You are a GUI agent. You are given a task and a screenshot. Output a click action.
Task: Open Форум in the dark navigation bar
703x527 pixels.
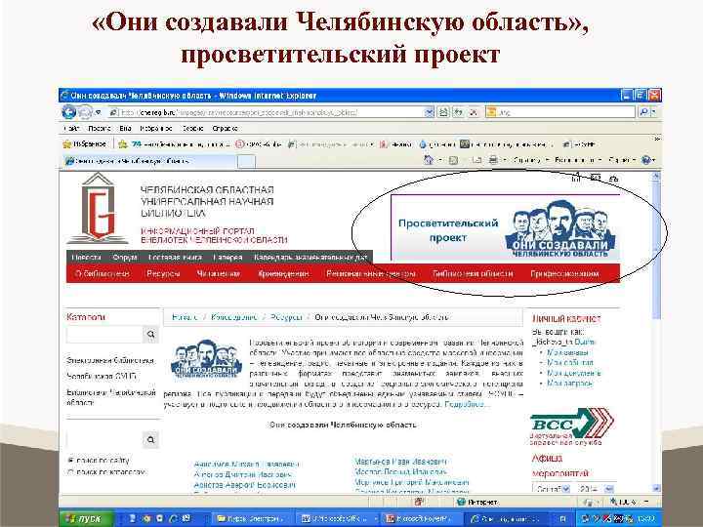coord(125,258)
